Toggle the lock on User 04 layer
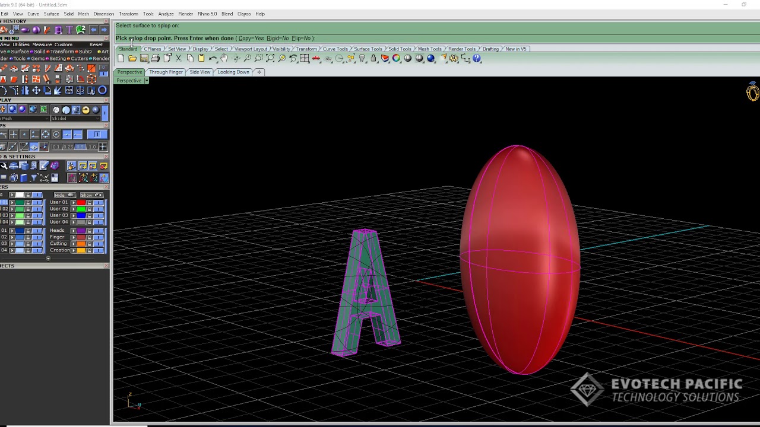 coord(90,222)
